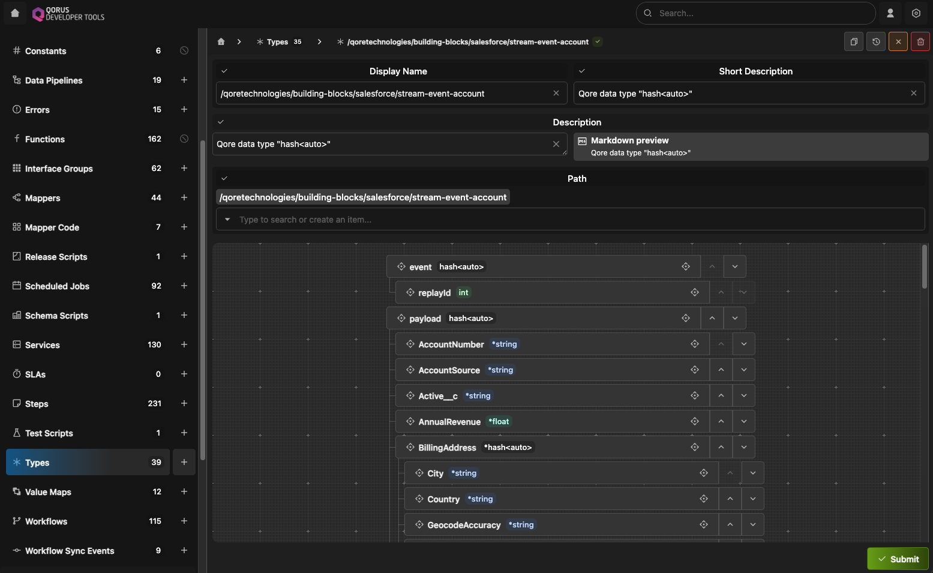933x573 pixels.
Task: Move the Active__c field down
Action: point(744,395)
